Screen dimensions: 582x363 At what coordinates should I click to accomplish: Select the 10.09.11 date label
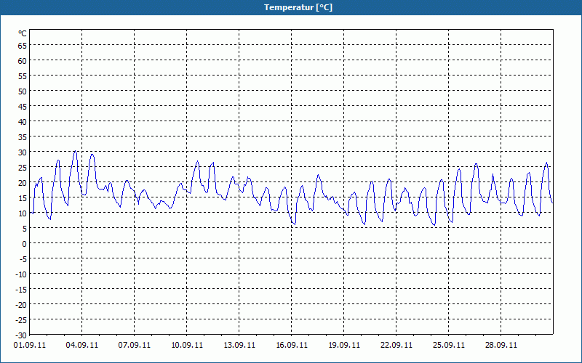(187, 345)
